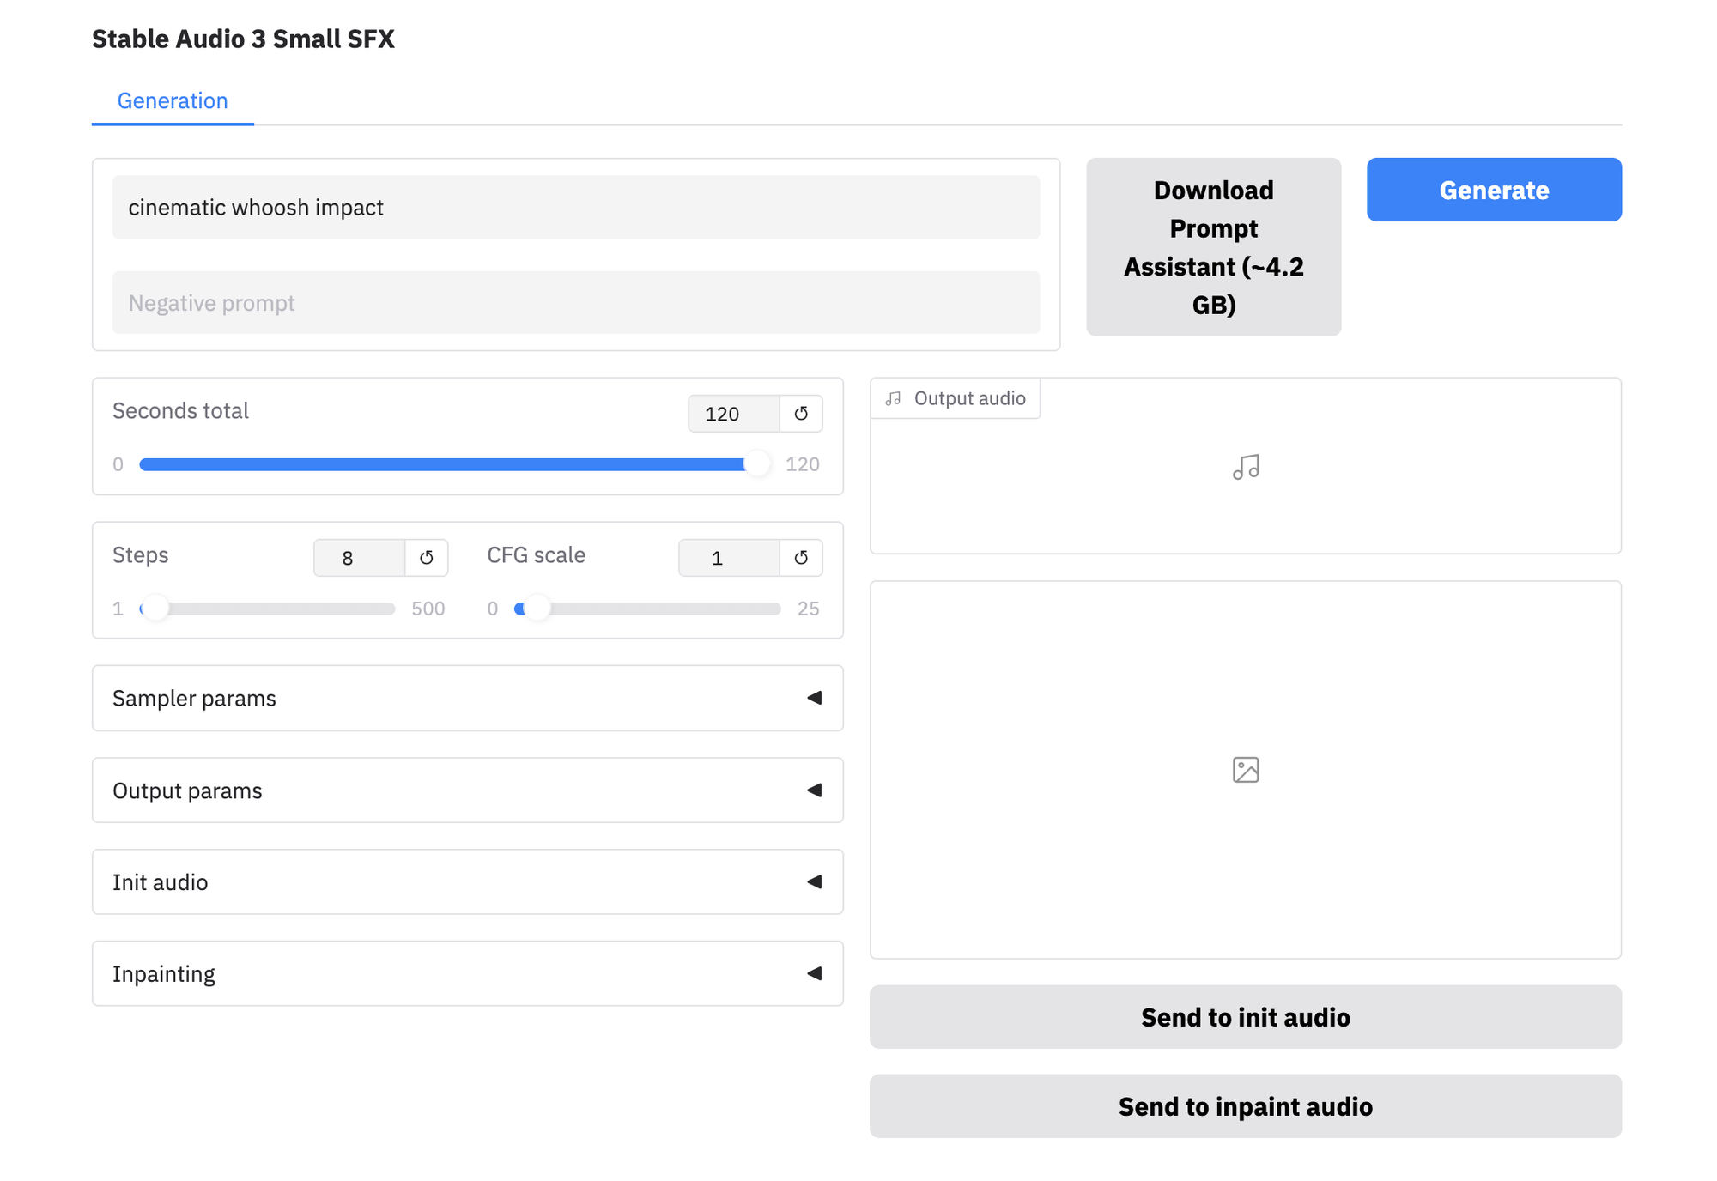Click the 'Steps' label
This screenshot has height=1181, width=1717.
tap(141, 555)
